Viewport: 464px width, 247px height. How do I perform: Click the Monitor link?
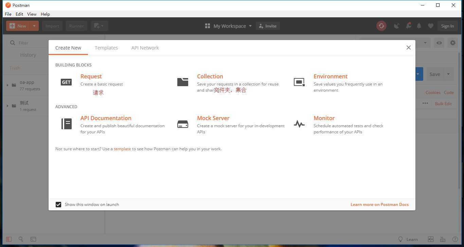pyautogui.click(x=324, y=118)
